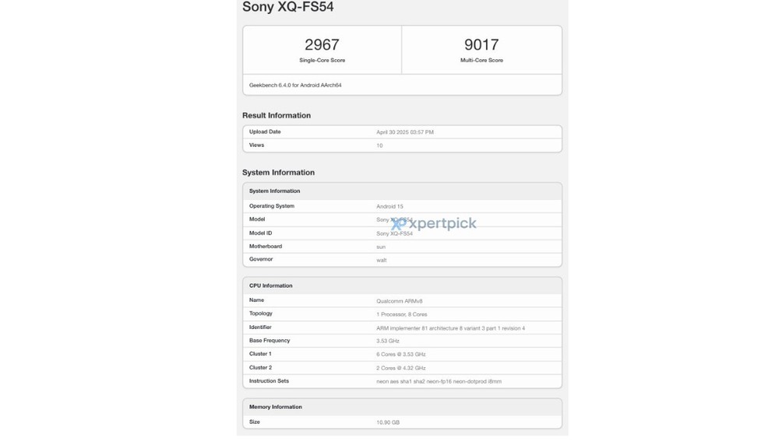Select the base frequency value 3.53 GHz
The image size is (779, 441).
coord(387,341)
